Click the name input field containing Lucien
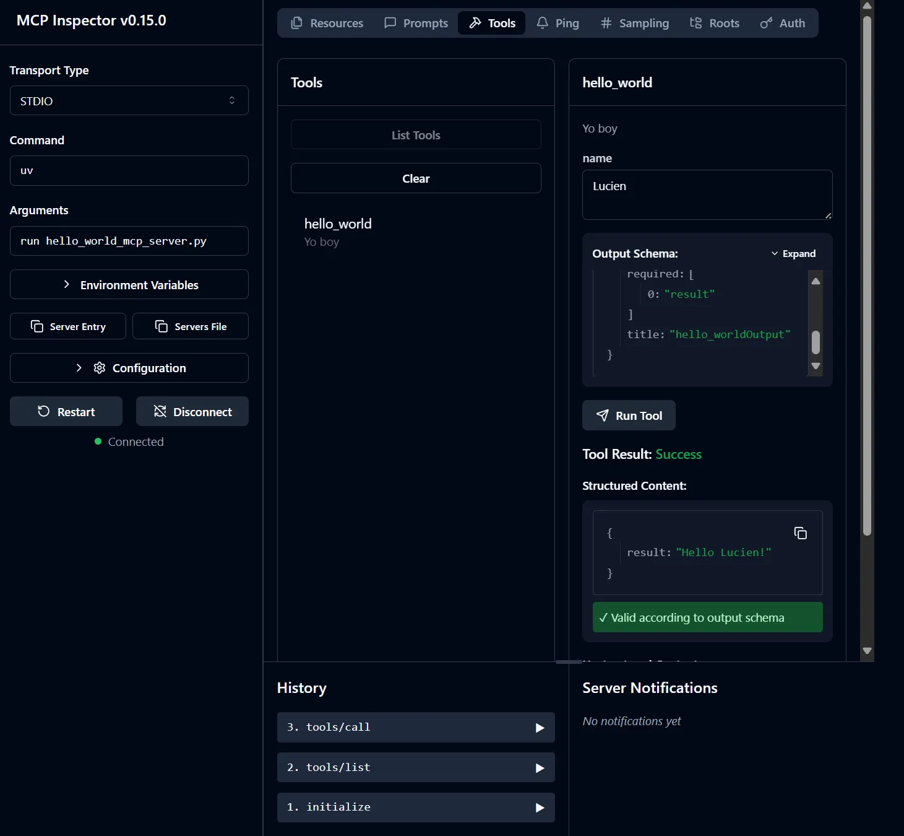 click(x=707, y=194)
